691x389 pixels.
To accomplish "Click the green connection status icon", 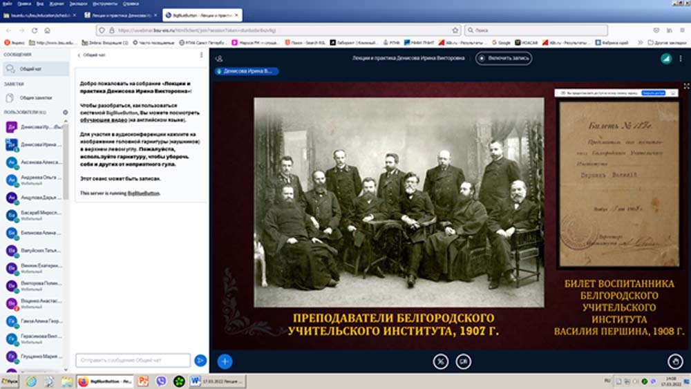I will (665, 59).
